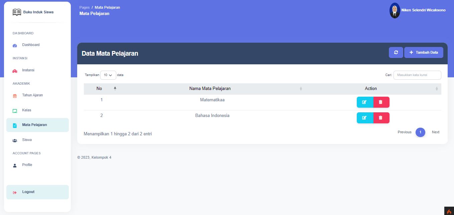
Task: Edit the Bahasa Indonesia row
Action: (364, 118)
